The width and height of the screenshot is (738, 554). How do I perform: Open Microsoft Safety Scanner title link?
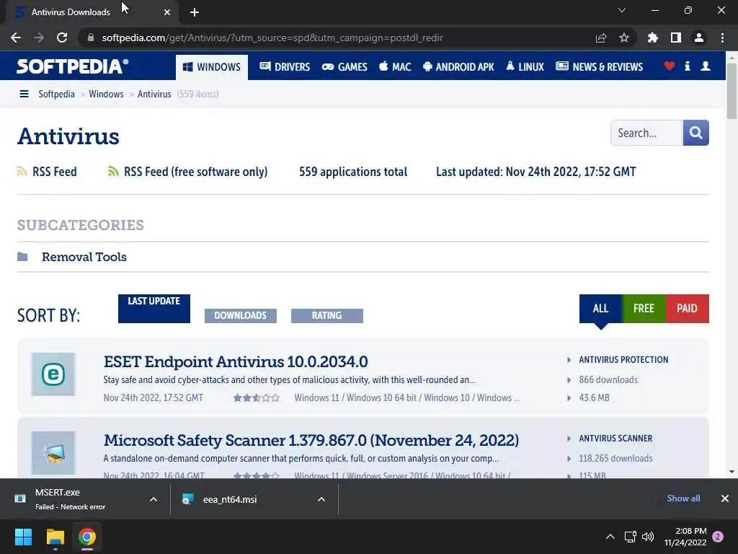click(311, 441)
